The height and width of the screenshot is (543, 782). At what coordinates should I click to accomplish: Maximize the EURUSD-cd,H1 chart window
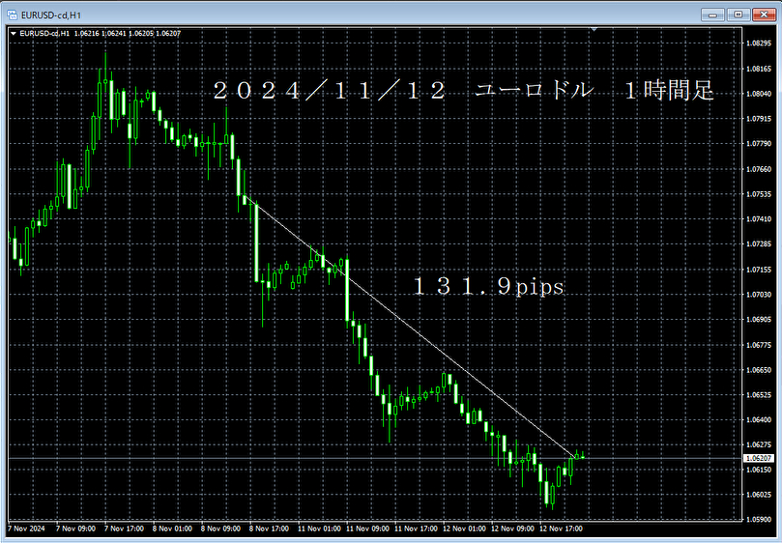739,14
